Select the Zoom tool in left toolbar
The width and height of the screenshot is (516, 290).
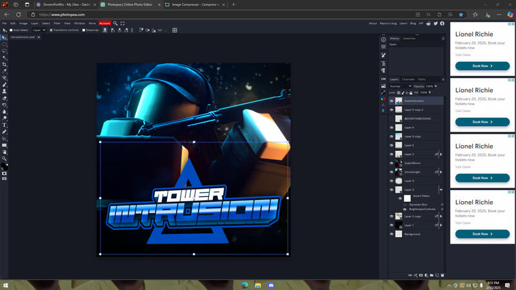click(5, 159)
